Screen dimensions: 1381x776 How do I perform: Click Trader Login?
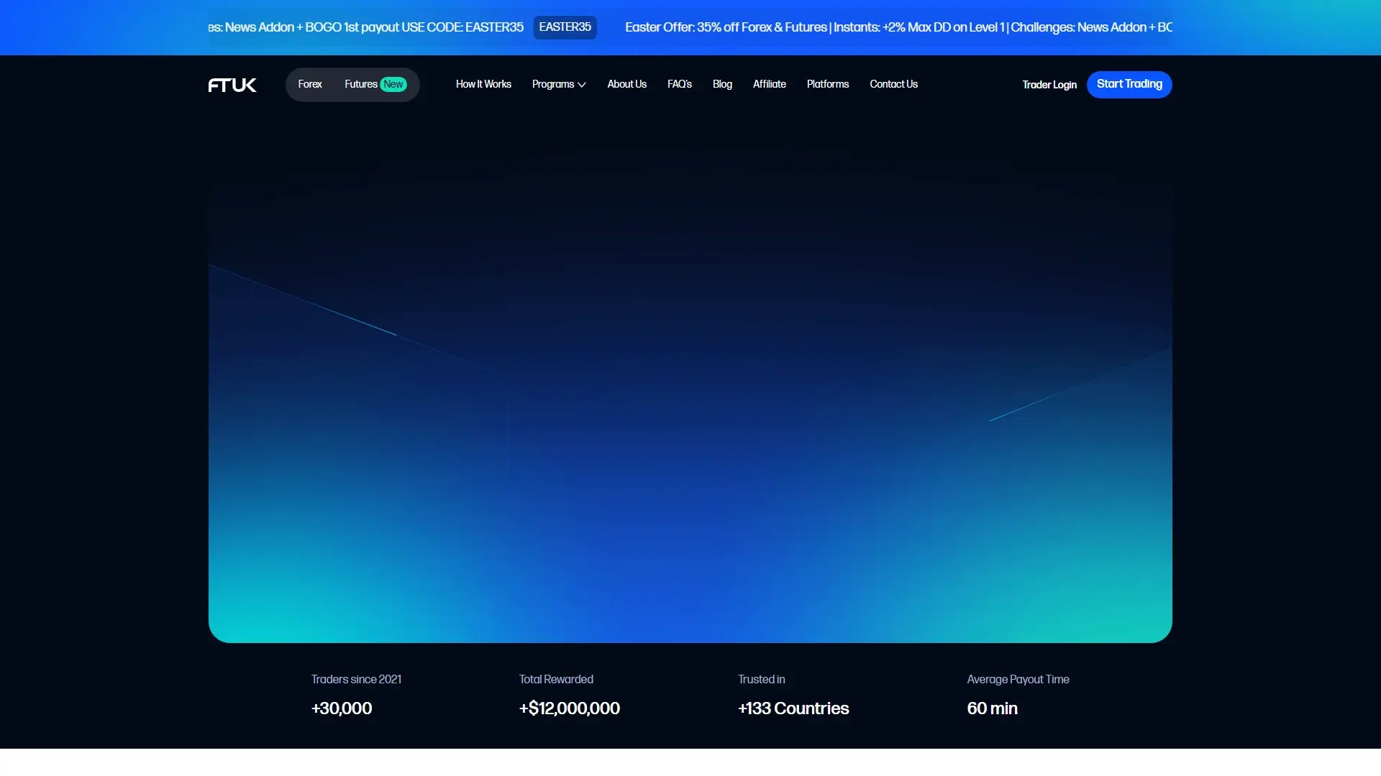pyautogui.click(x=1049, y=85)
